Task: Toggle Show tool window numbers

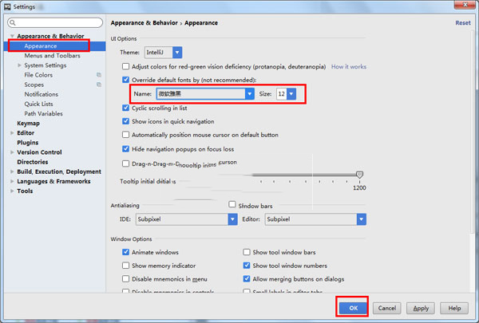Action: (247, 266)
